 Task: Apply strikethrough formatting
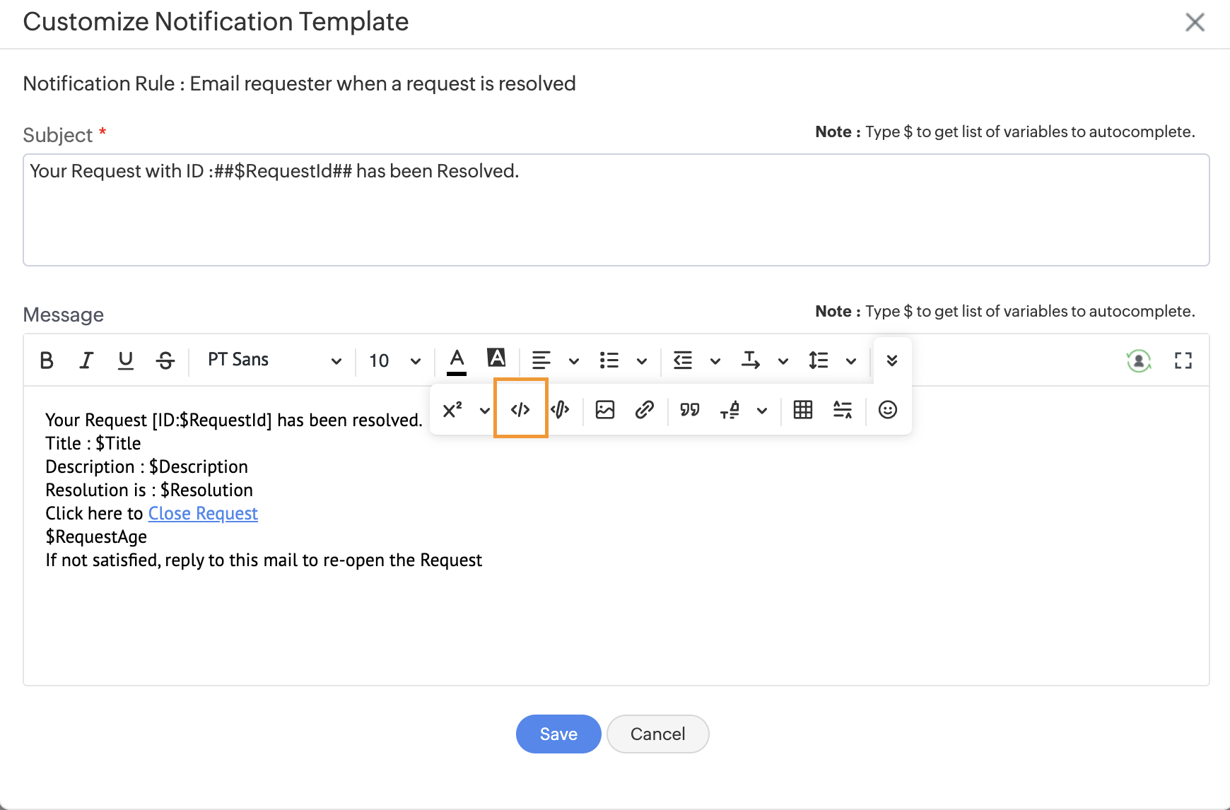[x=165, y=360]
